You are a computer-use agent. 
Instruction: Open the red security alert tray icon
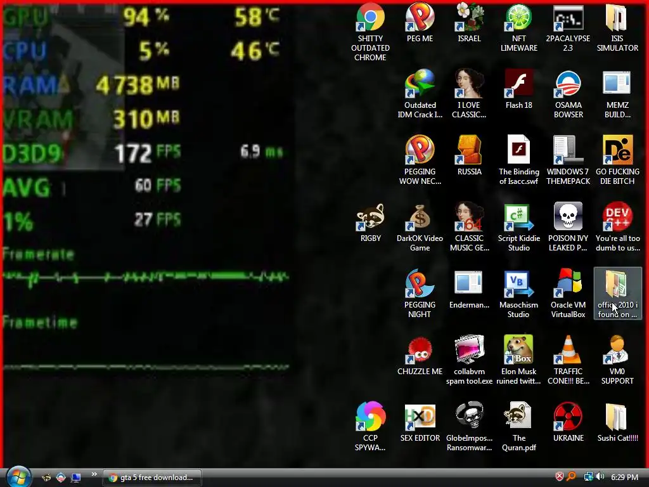pos(559,477)
